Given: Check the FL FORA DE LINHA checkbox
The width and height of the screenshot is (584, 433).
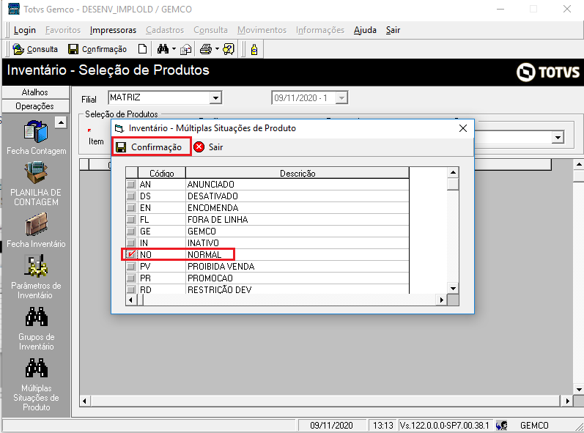Looking at the screenshot, I should click(x=131, y=219).
